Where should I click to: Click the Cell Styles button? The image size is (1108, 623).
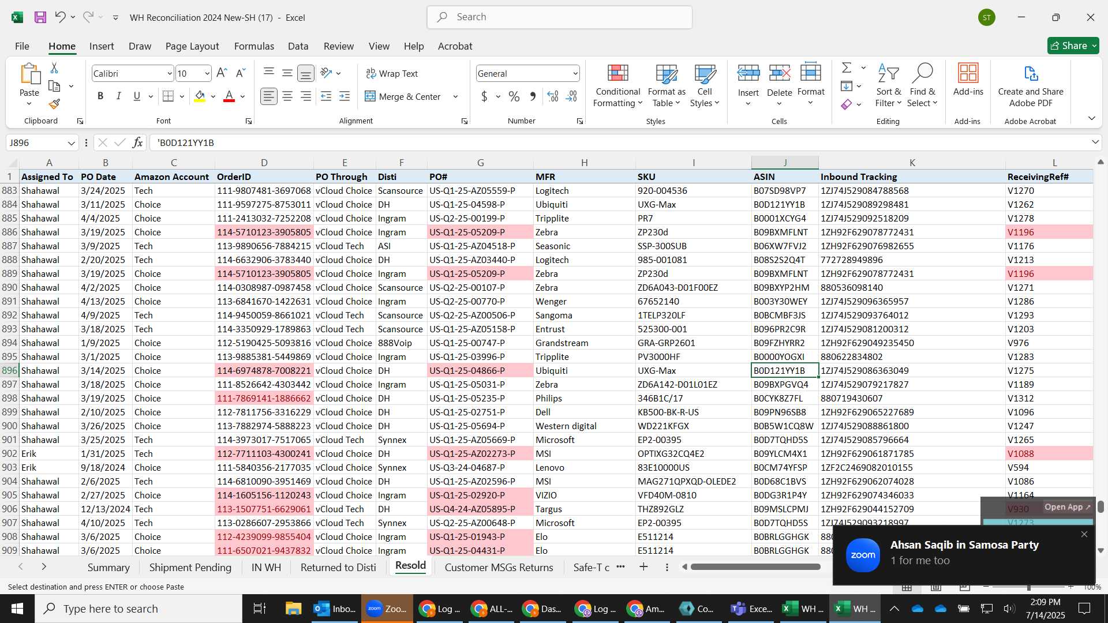click(x=705, y=85)
